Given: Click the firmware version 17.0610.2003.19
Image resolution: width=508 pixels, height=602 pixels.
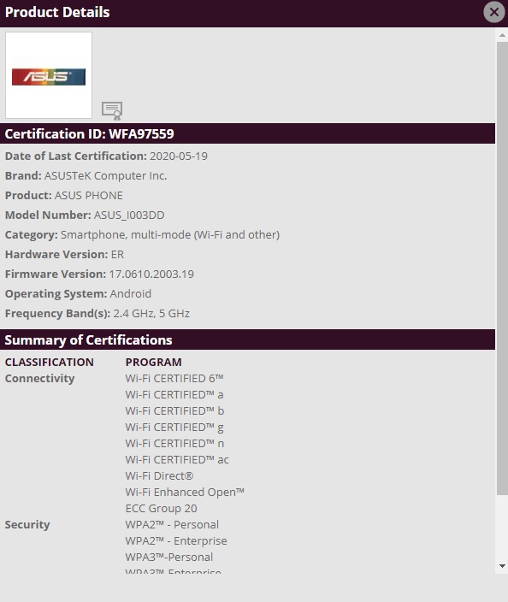Looking at the screenshot, I should 151,274.
